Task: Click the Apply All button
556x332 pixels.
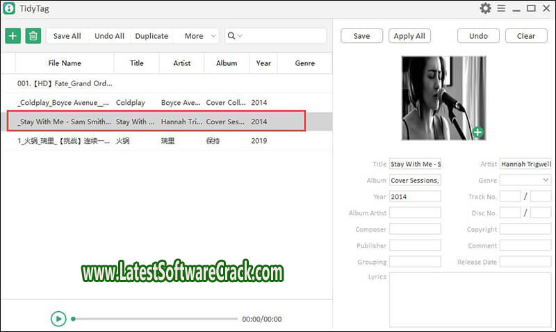Action: coord(409,36)
